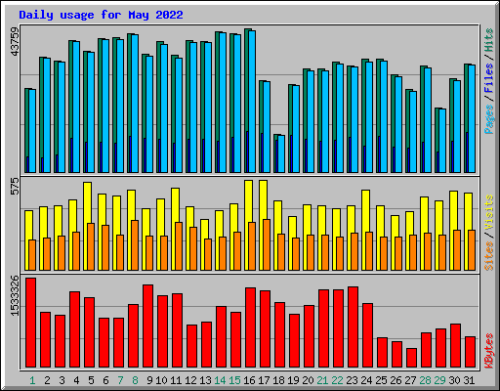This screenshot has height=391, width=500.
Task: Click the 'Files' legend label
Action: coord(489,77)
